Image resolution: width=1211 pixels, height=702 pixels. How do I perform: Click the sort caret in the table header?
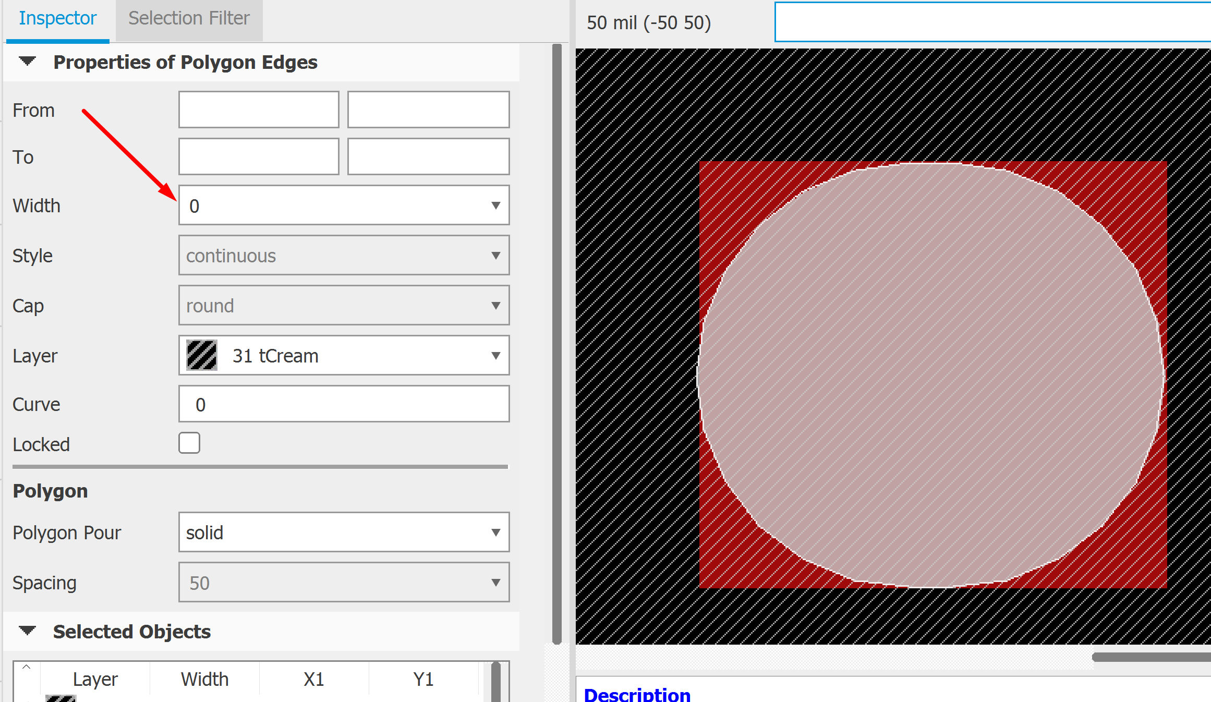(x=25, y=668)
